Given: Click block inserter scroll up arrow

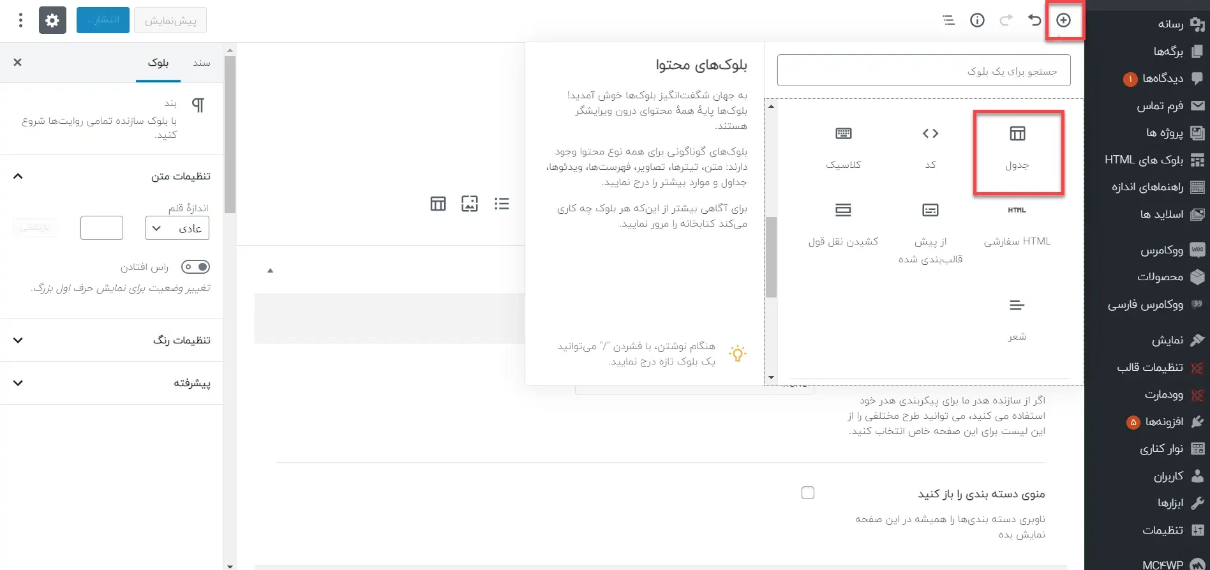Looking at the screenshot, I should pos(771,107).
